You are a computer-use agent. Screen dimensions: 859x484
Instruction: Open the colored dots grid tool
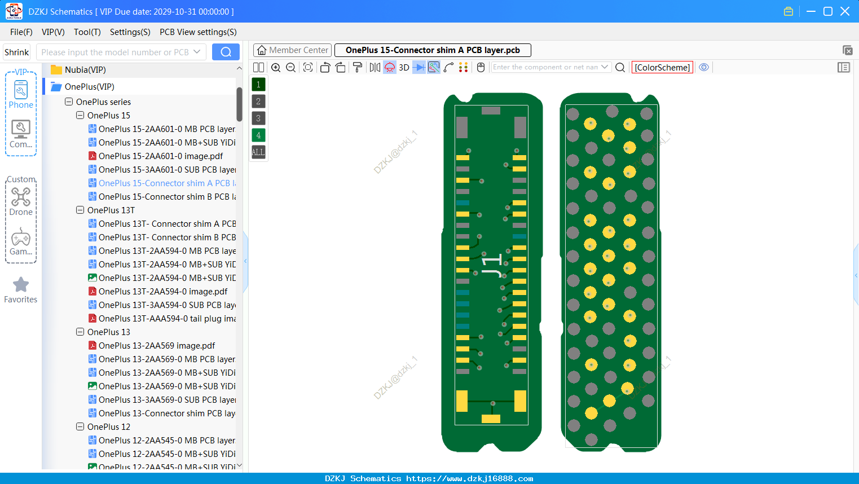(464, 67)
